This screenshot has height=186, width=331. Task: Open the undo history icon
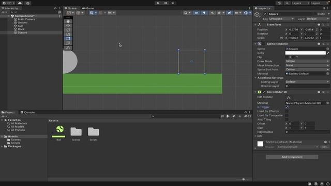279,3
